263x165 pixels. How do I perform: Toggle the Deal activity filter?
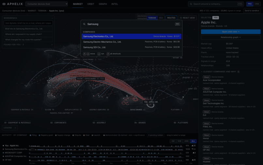pos(86,135)
